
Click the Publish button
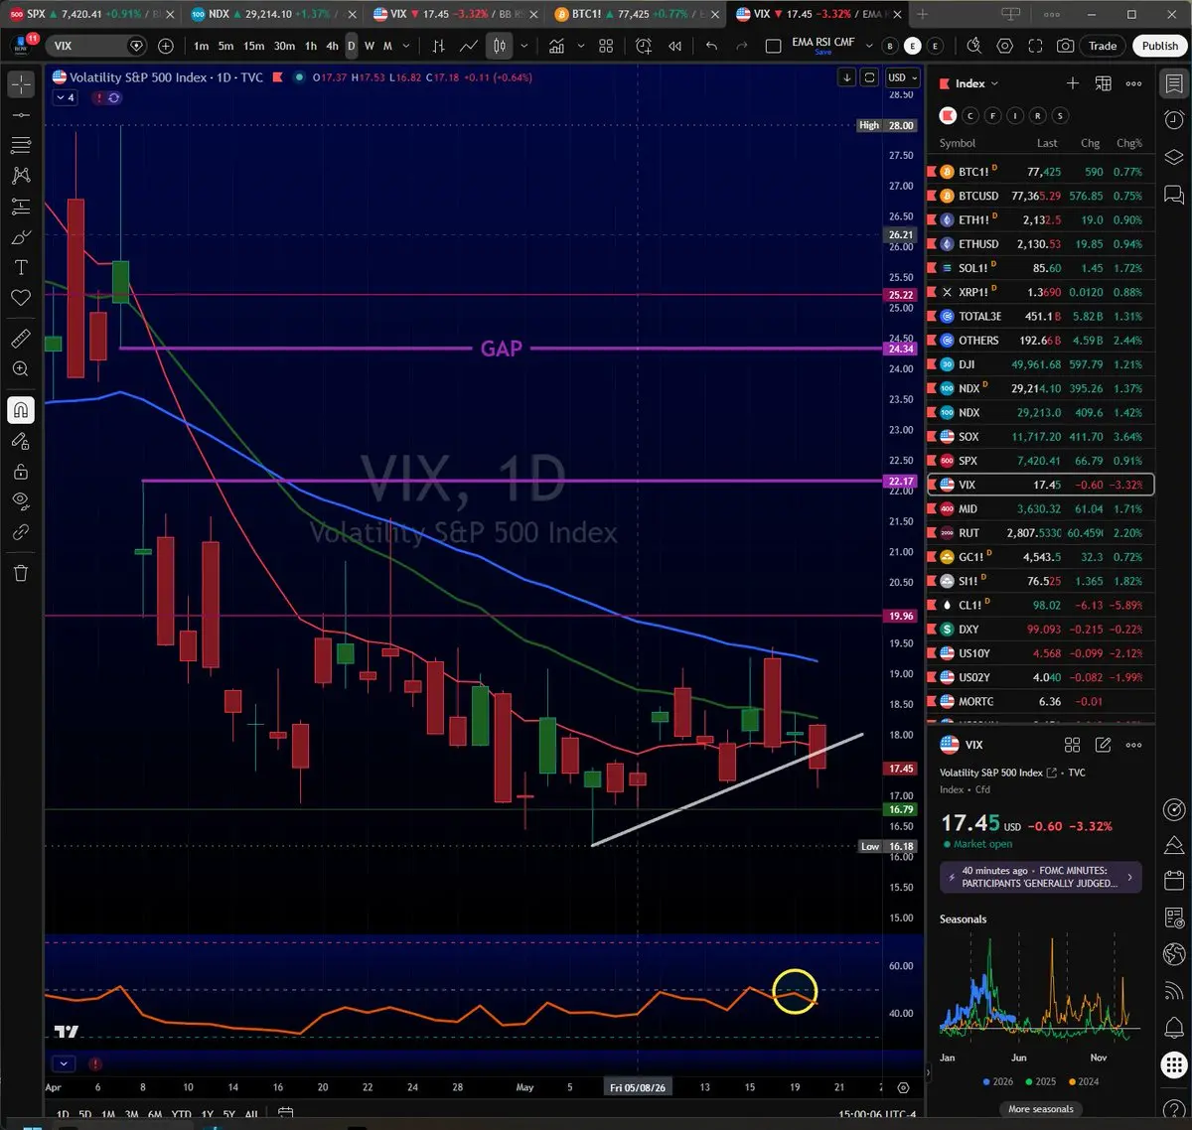click(1159, 46)
